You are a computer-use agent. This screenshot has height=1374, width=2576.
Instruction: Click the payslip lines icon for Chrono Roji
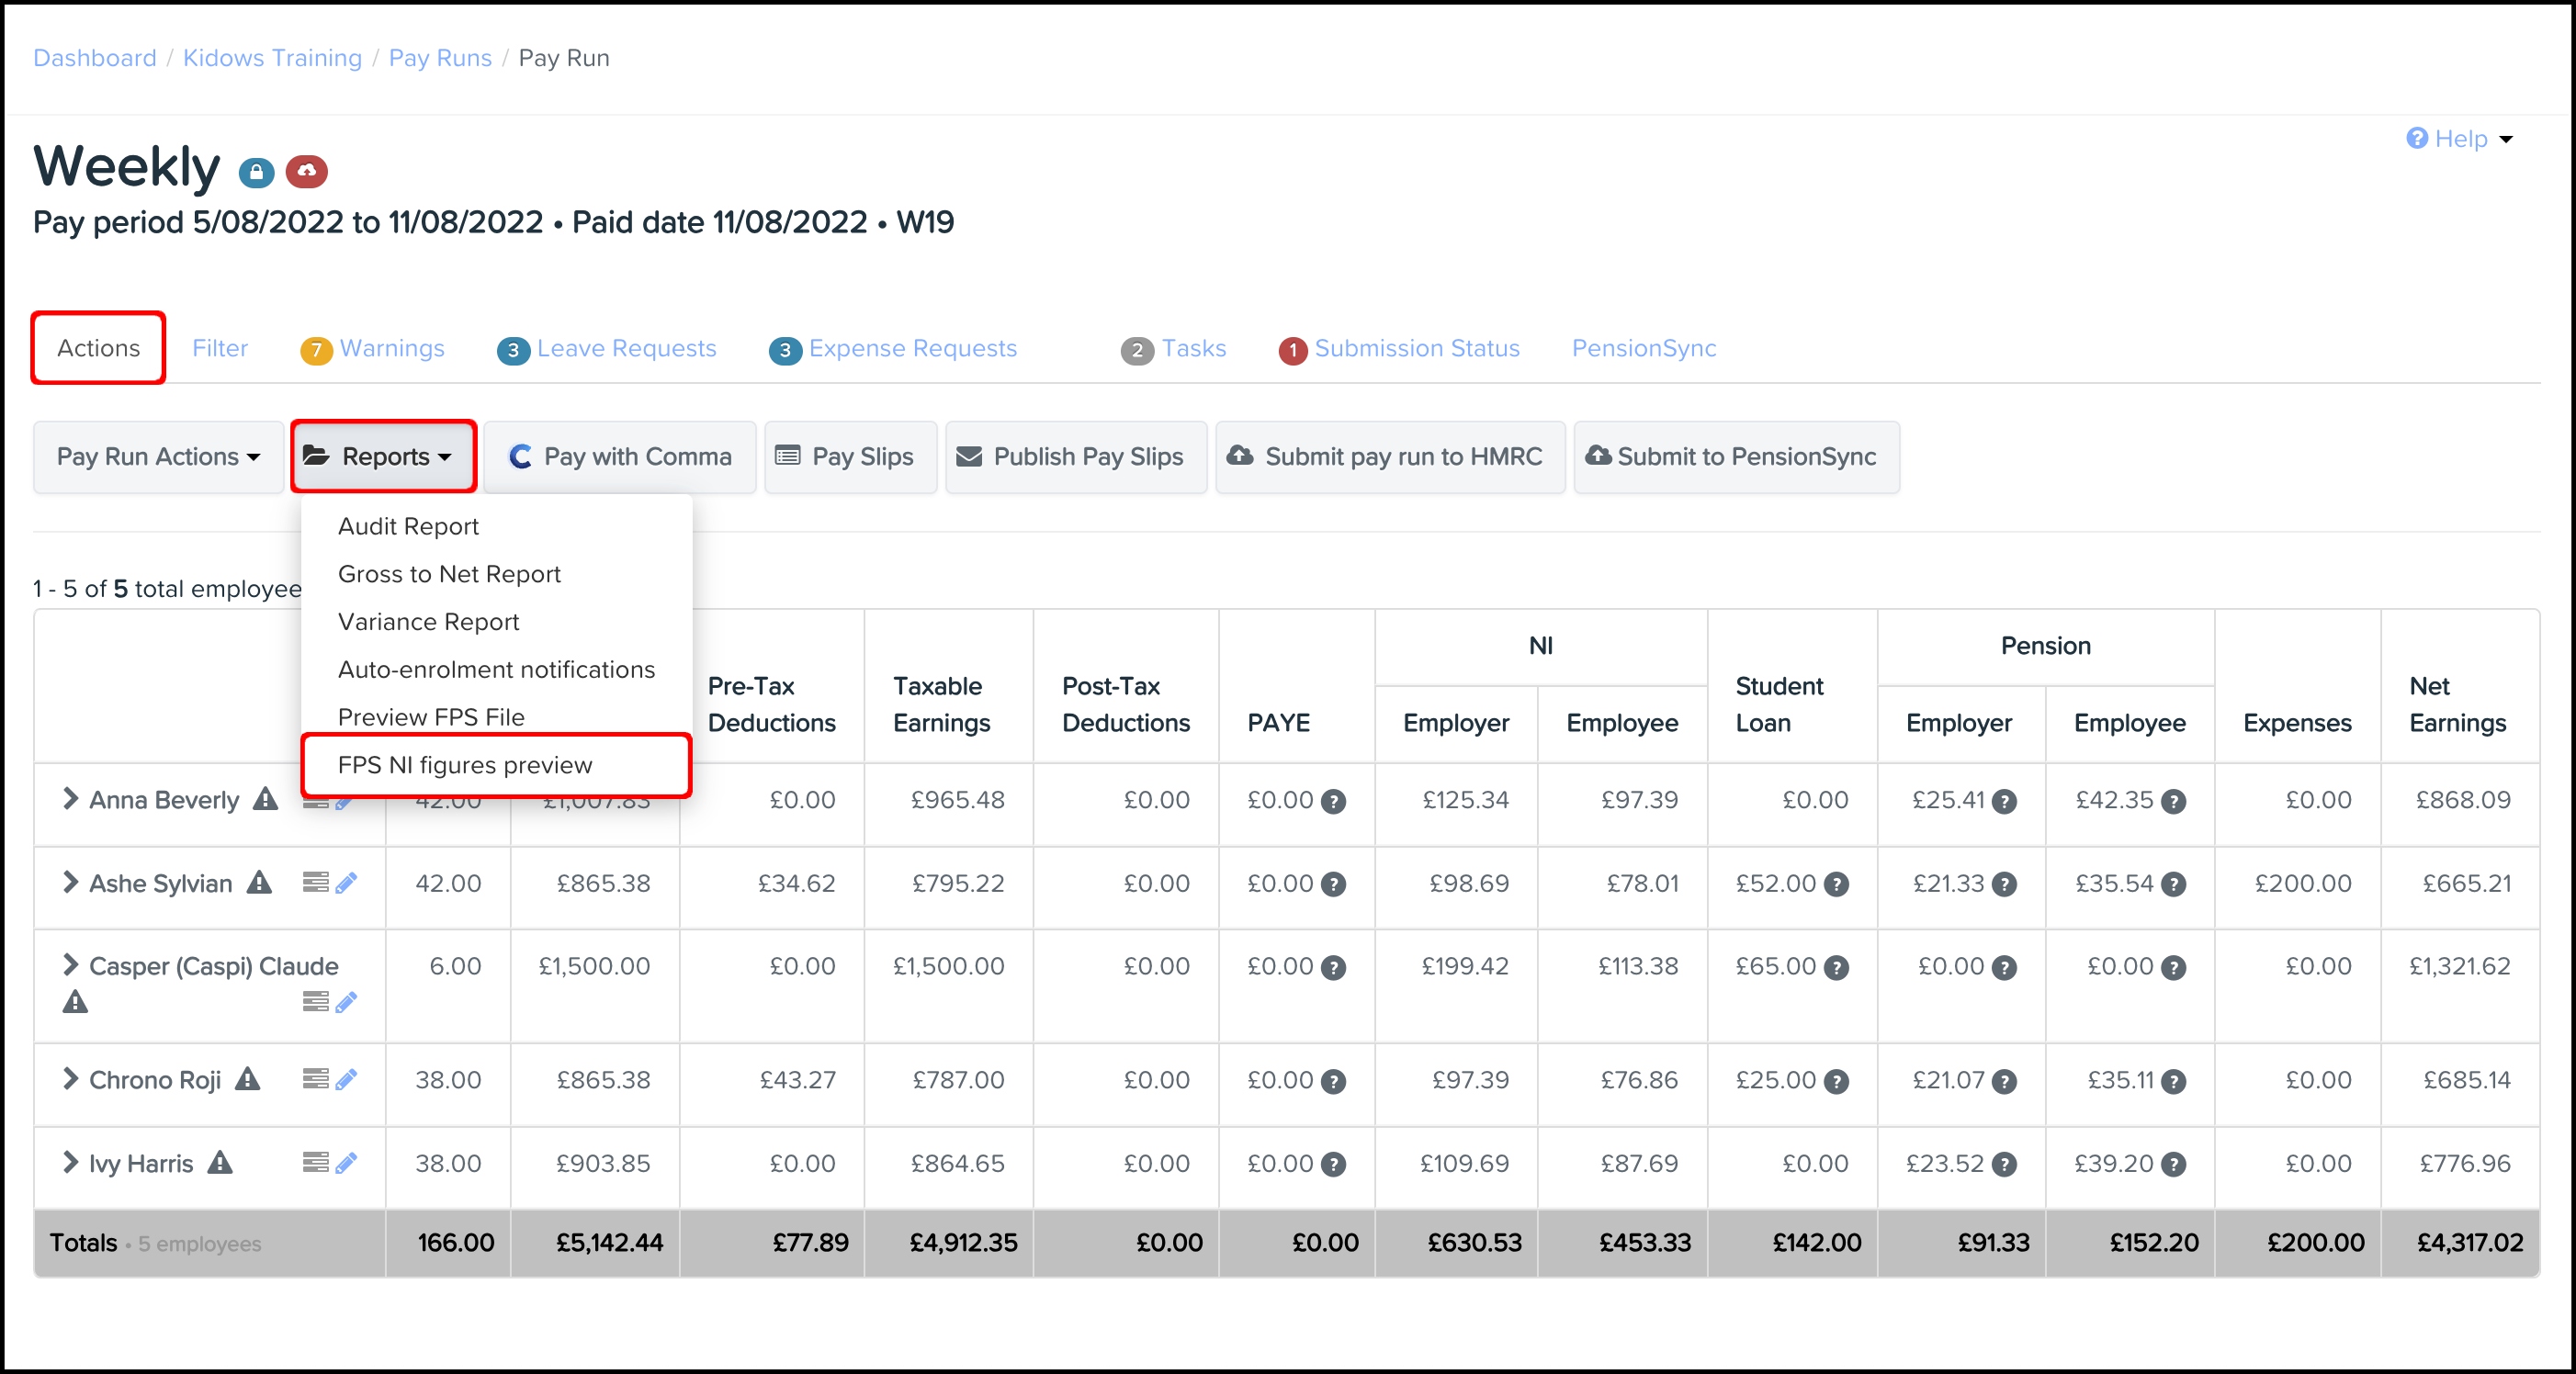(315, 1079)
